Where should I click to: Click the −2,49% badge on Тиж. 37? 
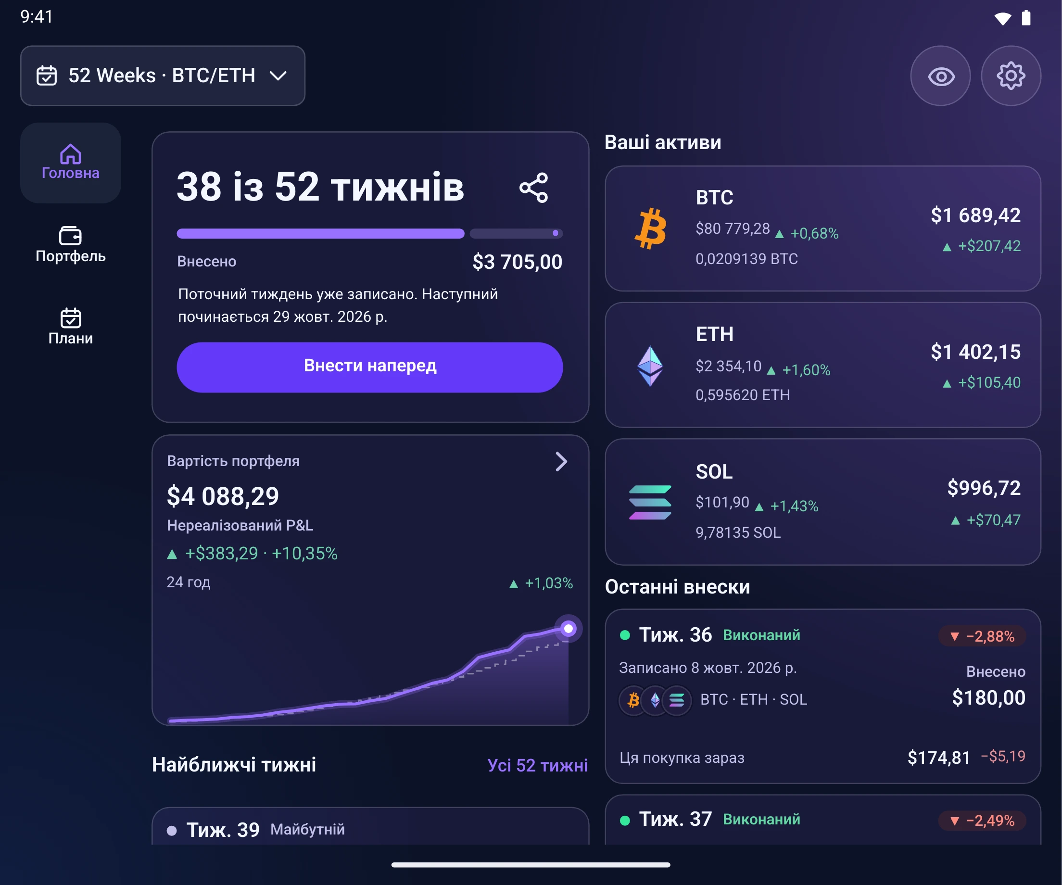pos(982,820)
